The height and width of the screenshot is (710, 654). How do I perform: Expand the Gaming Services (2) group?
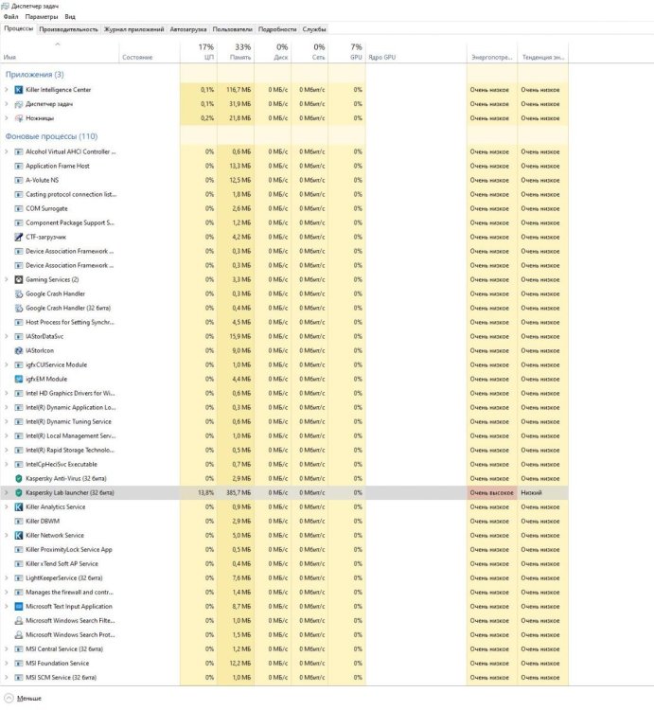coord(7,279)
